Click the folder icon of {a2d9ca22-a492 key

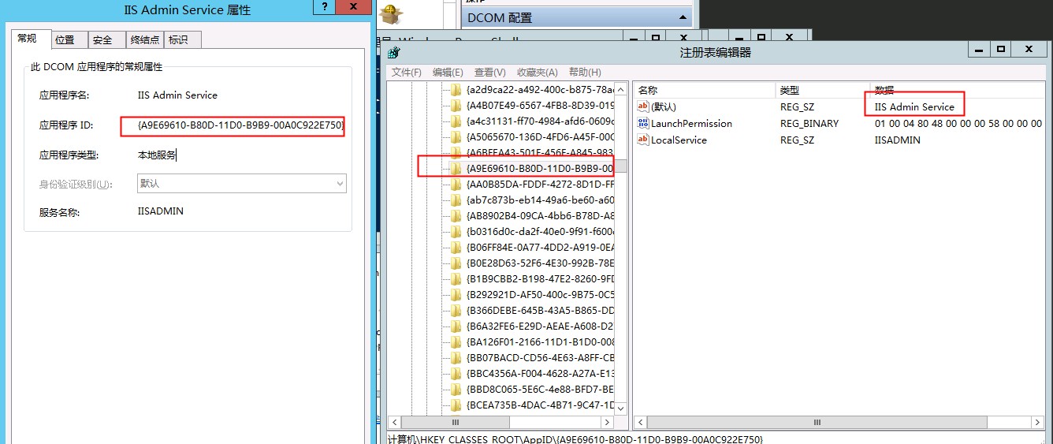(x=456, y=89)
